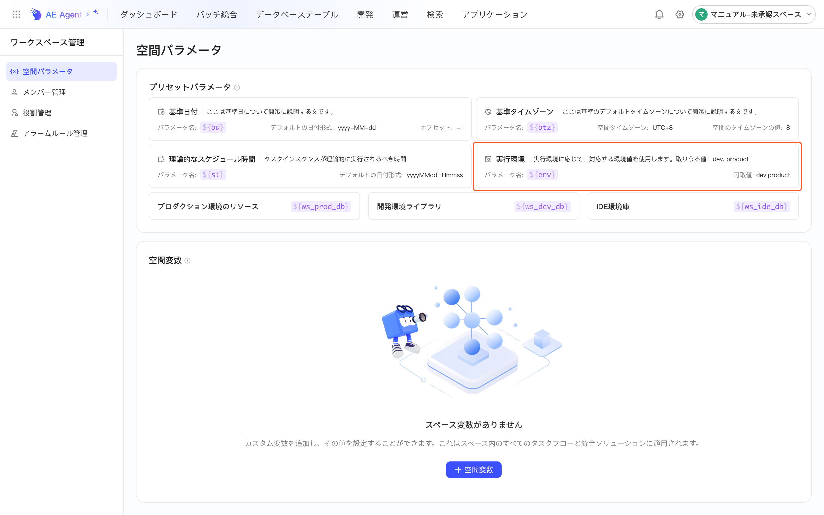Click the ${ws_dev_db} parameter tag
This screenshot has width=824, height=515.
(x=542, y=207)
